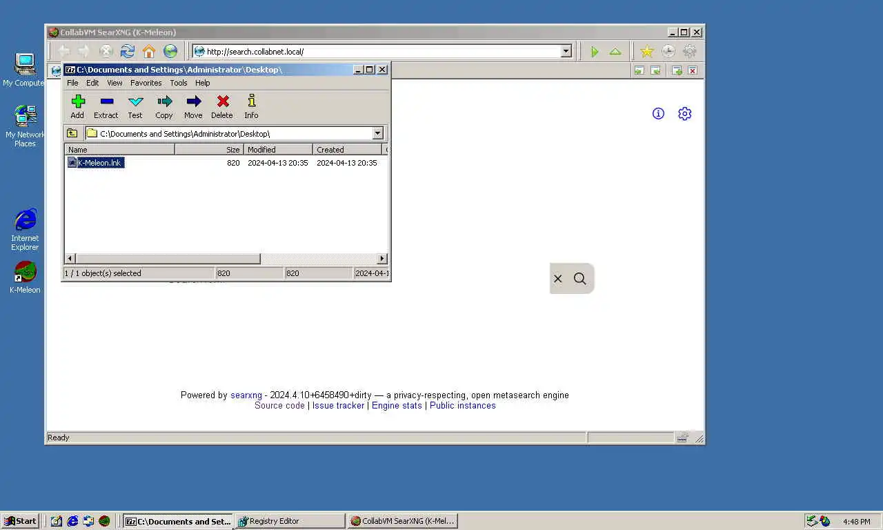This screenshot has width=883, height=530.
Task: Launch Internet Explorer from quick launch bar
Action: tap(72, 521)
